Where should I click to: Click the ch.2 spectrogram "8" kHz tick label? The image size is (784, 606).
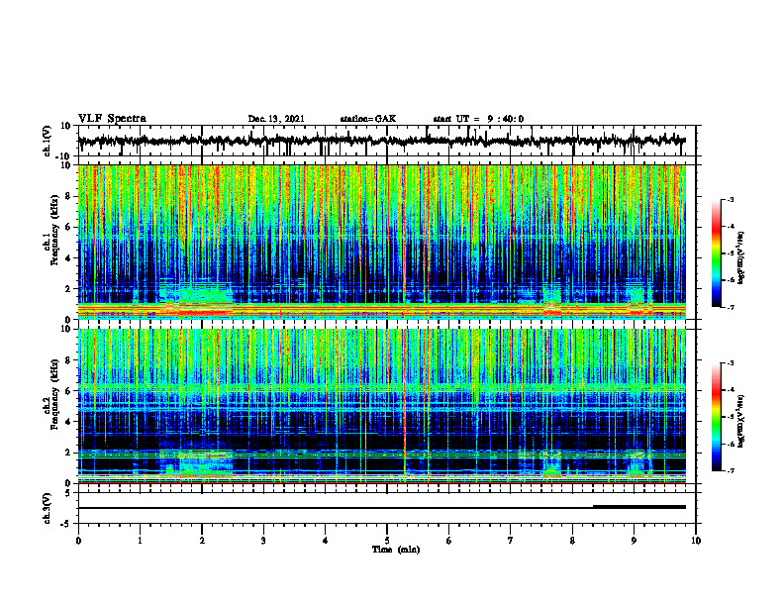[x=68, y=360]
